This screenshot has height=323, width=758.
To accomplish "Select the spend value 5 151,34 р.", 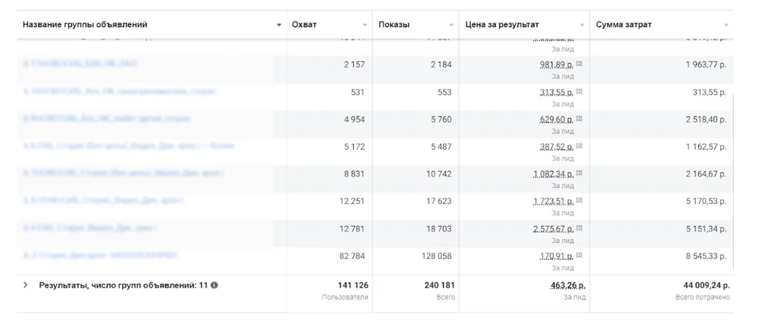I will coord(705,228).
